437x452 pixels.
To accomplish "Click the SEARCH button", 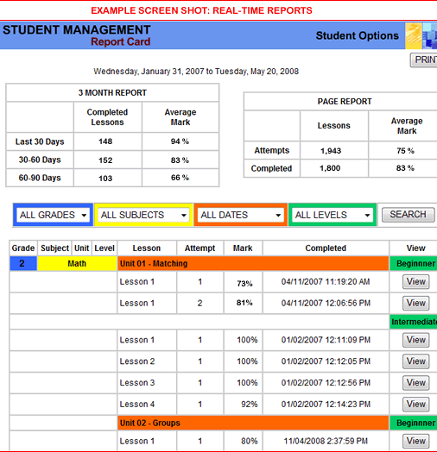I will (408, 215).
